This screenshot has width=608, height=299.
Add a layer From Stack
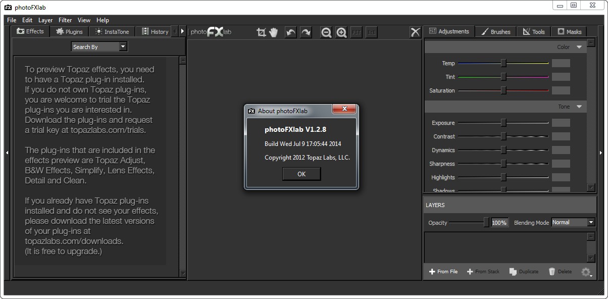click(x=483, y=272)
